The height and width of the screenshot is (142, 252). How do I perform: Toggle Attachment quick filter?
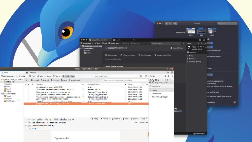click(74, 80)
